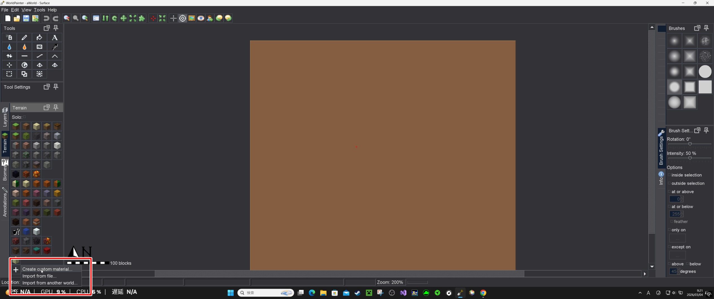Image resolution: width=714 pixels, height=299 pixels.
Task: Choose the orange lava Flood tool
Action: click(x=24, y=47)
